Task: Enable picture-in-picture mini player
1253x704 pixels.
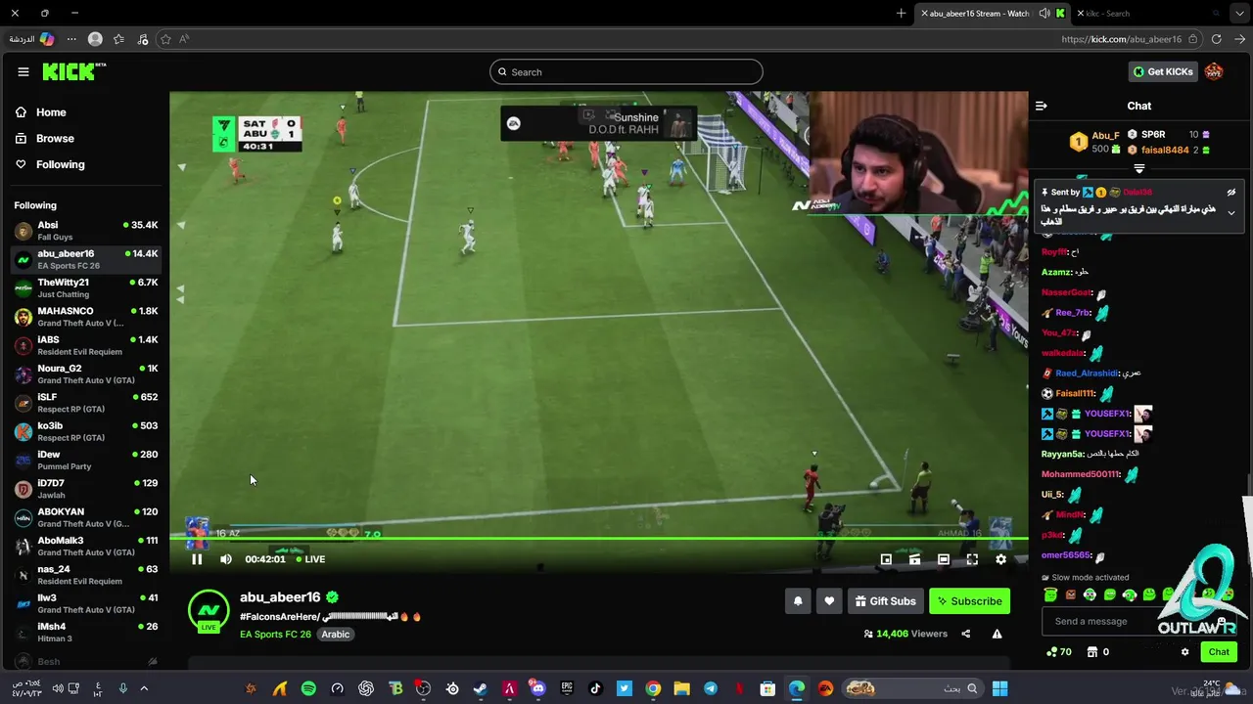Action: click(886, 559)
